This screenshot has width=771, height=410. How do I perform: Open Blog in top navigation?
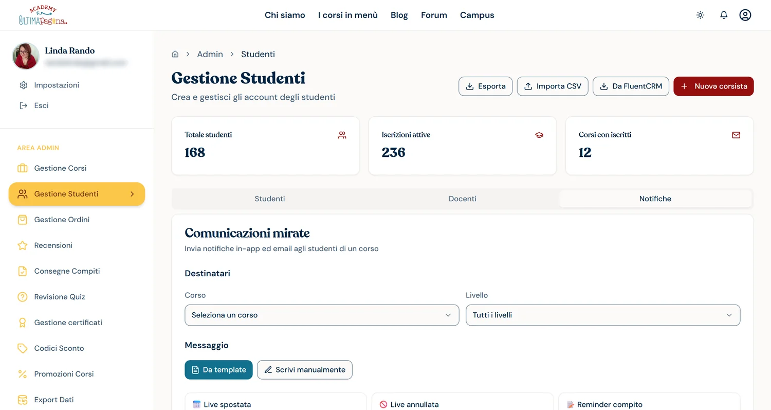[399, 15]
